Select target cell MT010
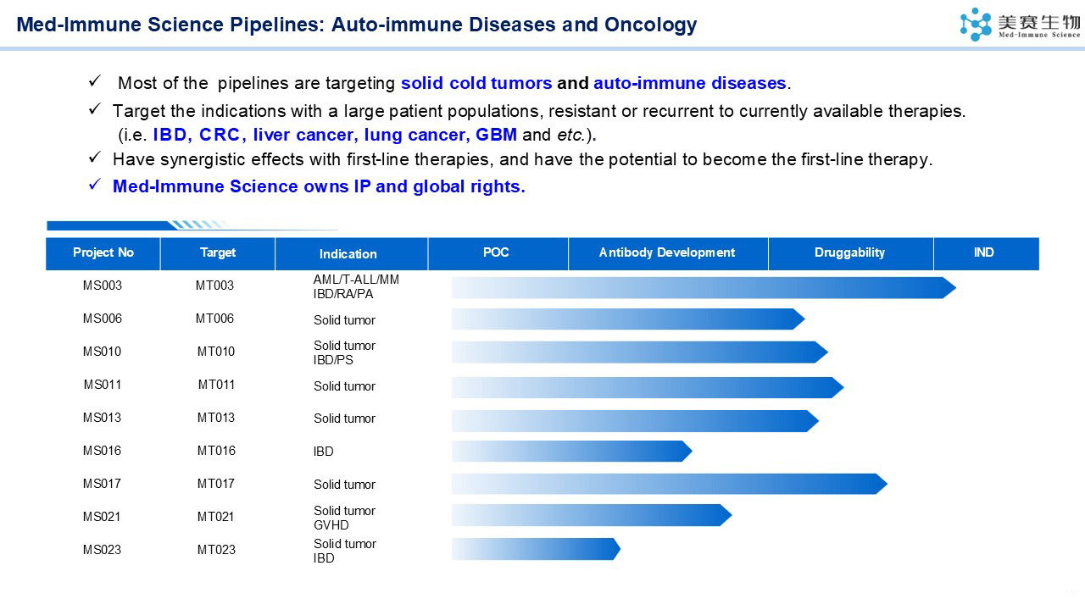Screen dimensions: 1085x610 pos(216,352)
